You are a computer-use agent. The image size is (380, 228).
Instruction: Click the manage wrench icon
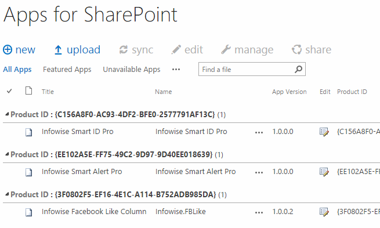click(226, 50)
